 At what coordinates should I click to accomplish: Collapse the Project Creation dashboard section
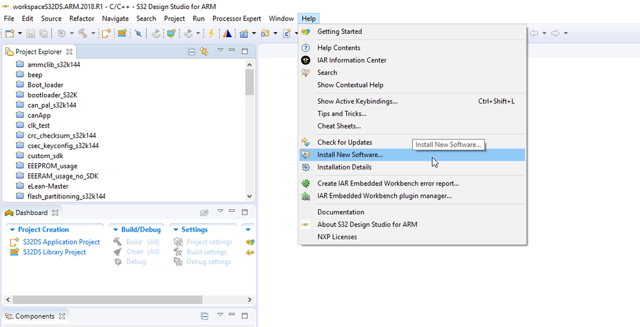click(12, 230)
